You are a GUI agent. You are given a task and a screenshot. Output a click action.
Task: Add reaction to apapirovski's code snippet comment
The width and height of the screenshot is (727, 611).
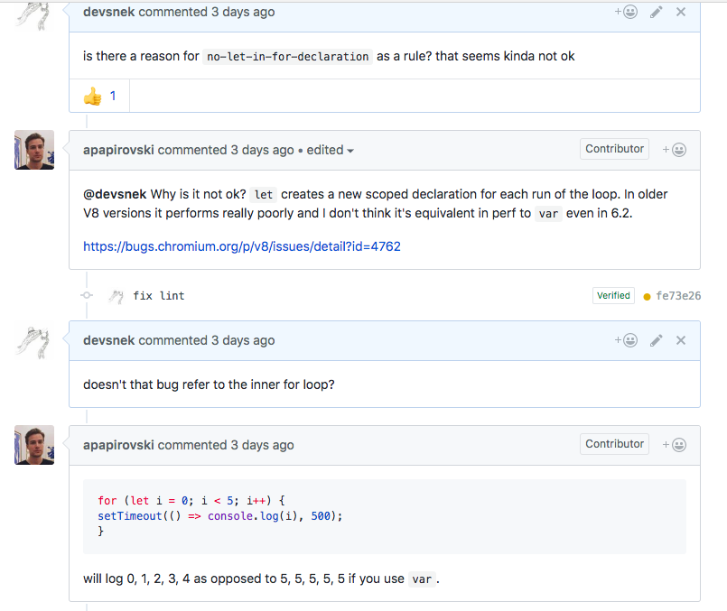click(x=674, y=445)
